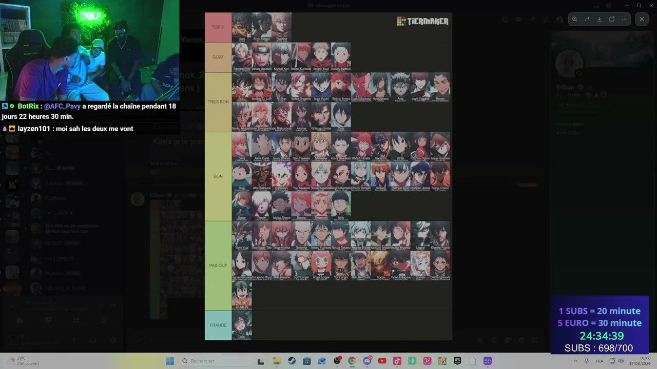Click the TOP 3 tier label
This screenshot has height=369, width=657.
point(218,27)
